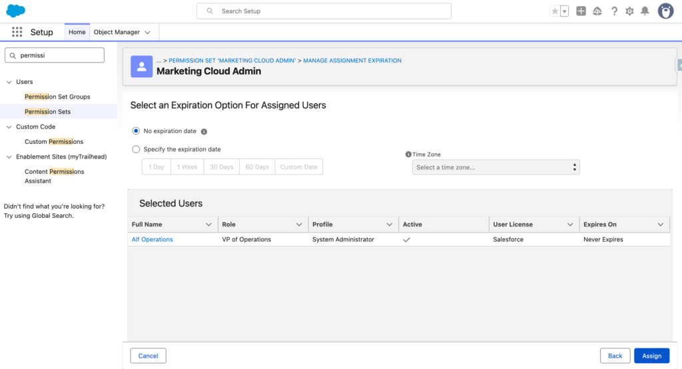The image size is (682, 369).
Task: Click the Salesforce cloud logo
Action: pyautogui.click(x=16, y=11)
